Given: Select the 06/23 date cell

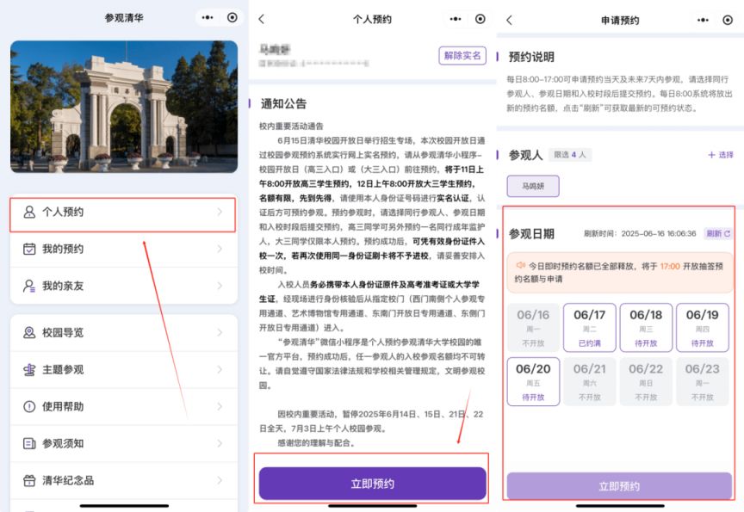Looking at the screenshot, I should pyautogui.click(x=703, y=381).
